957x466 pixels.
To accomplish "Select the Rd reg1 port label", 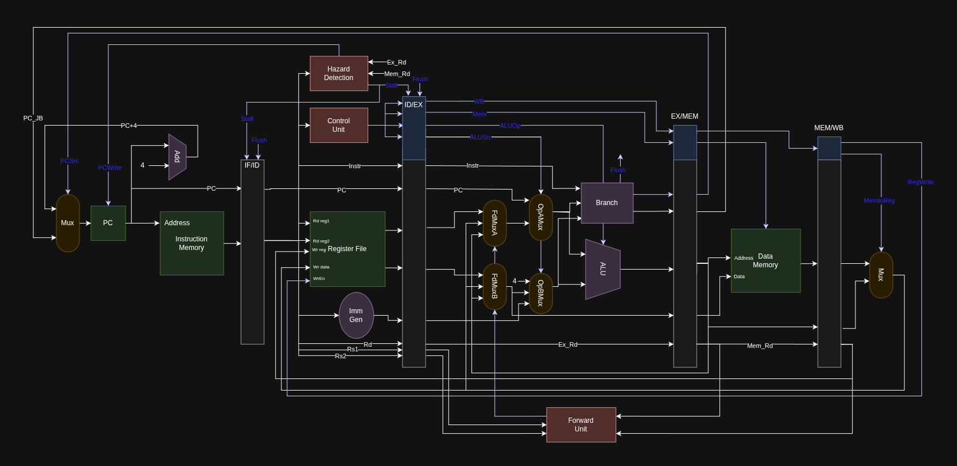I will 321,221.
